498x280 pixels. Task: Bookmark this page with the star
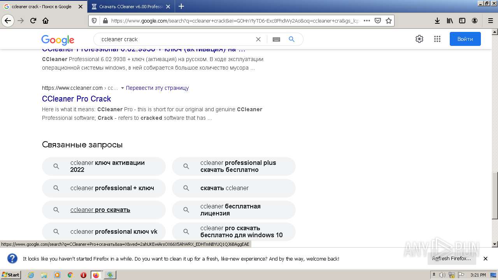(x=388, y=21)
